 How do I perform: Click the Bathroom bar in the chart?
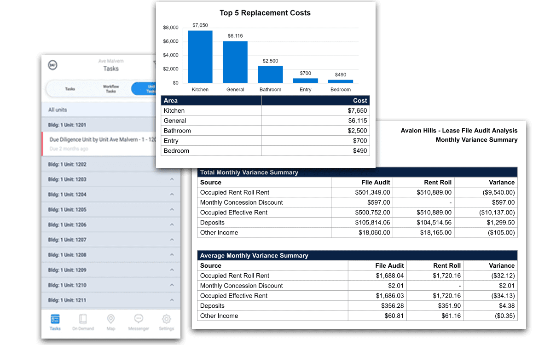point(270,75)
